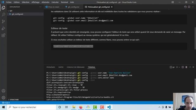Viewport: 196px width, 110px height.
Task: Open editor more actions ellipsis
Action: pos(193,7)
